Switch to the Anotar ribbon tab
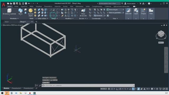Viewport: 169px width, 95px height. click(x=65, y=6)
